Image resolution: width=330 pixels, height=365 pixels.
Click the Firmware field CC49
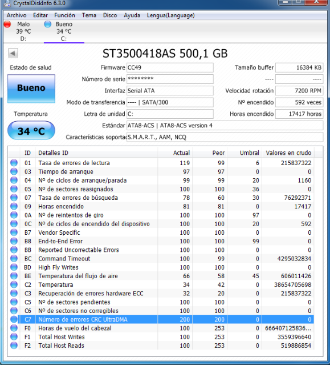170,67
